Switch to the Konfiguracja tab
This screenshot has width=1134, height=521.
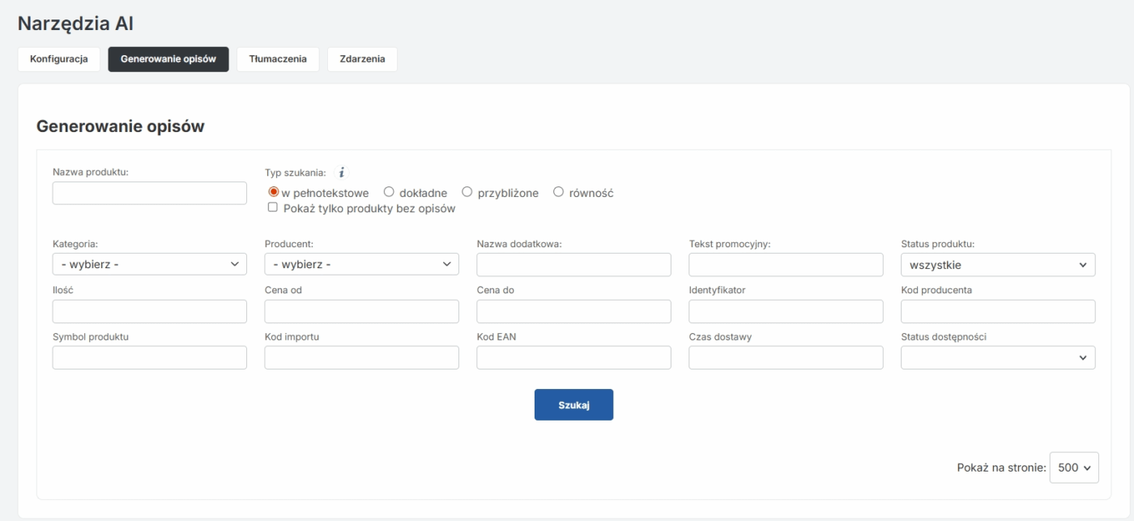click(58, 59)
